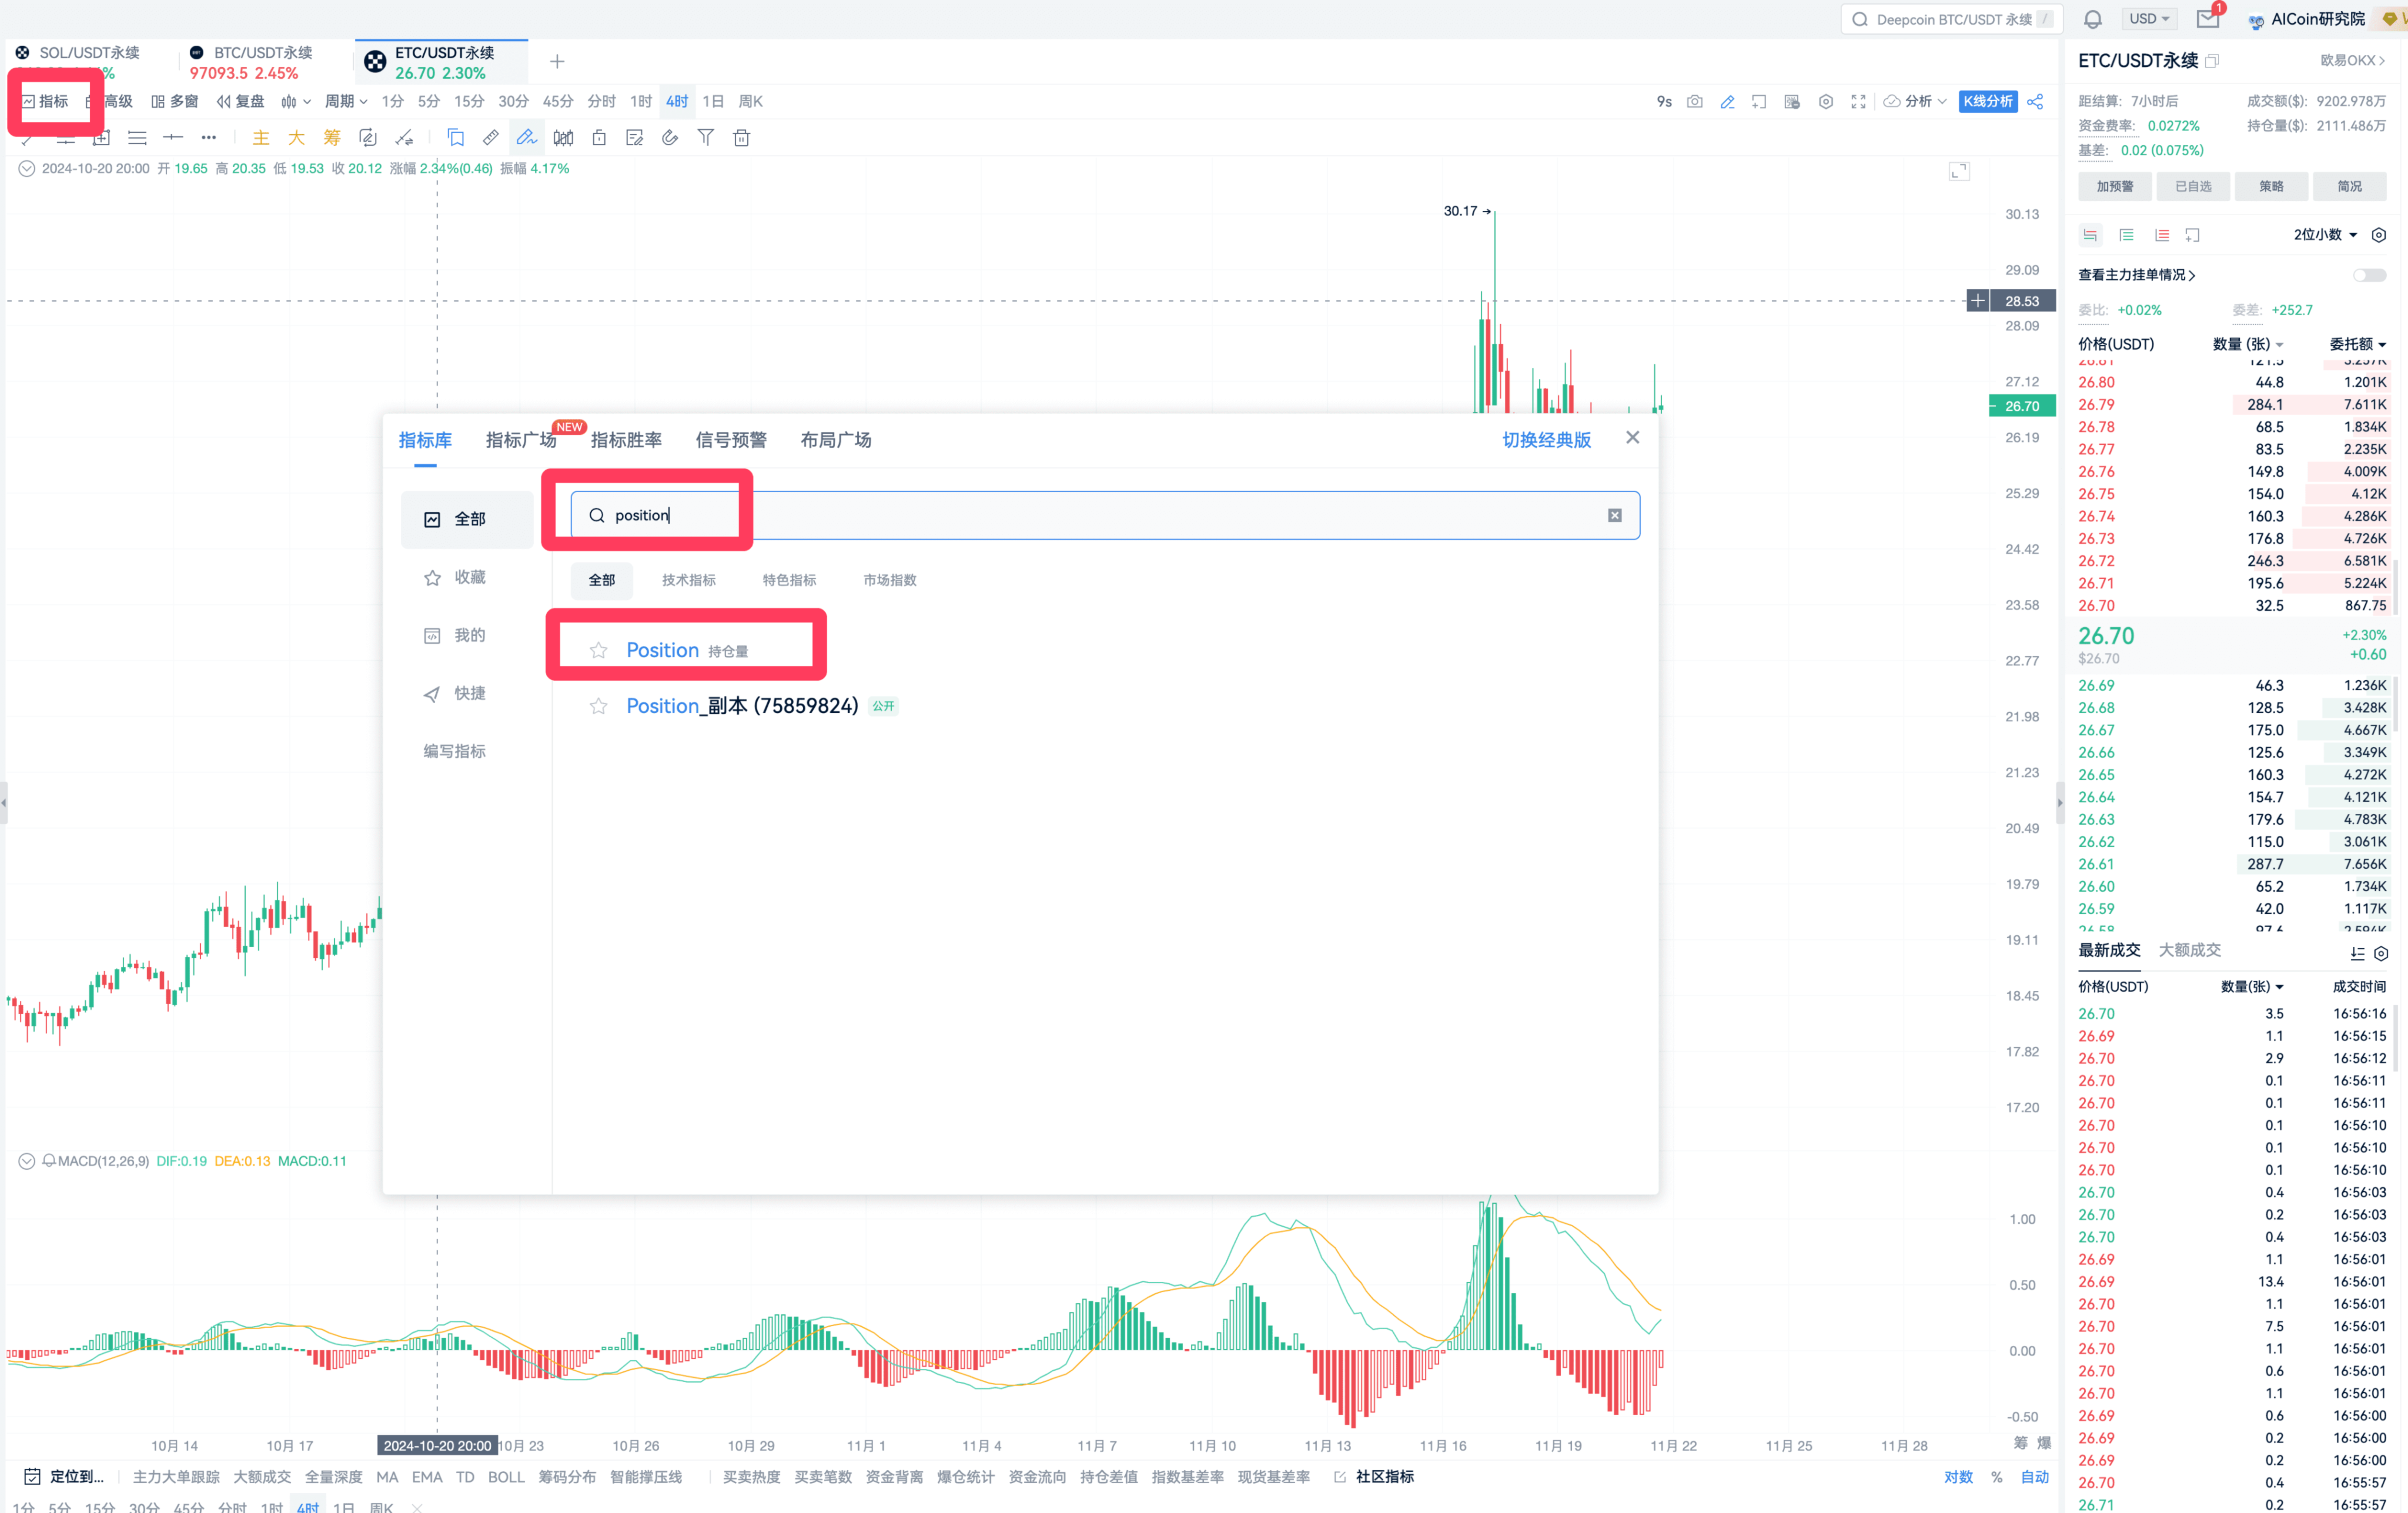The width and height of the screenshot is (2408, 1513).
Task: Click 切换经典版 link
Action: (1546, 440)
